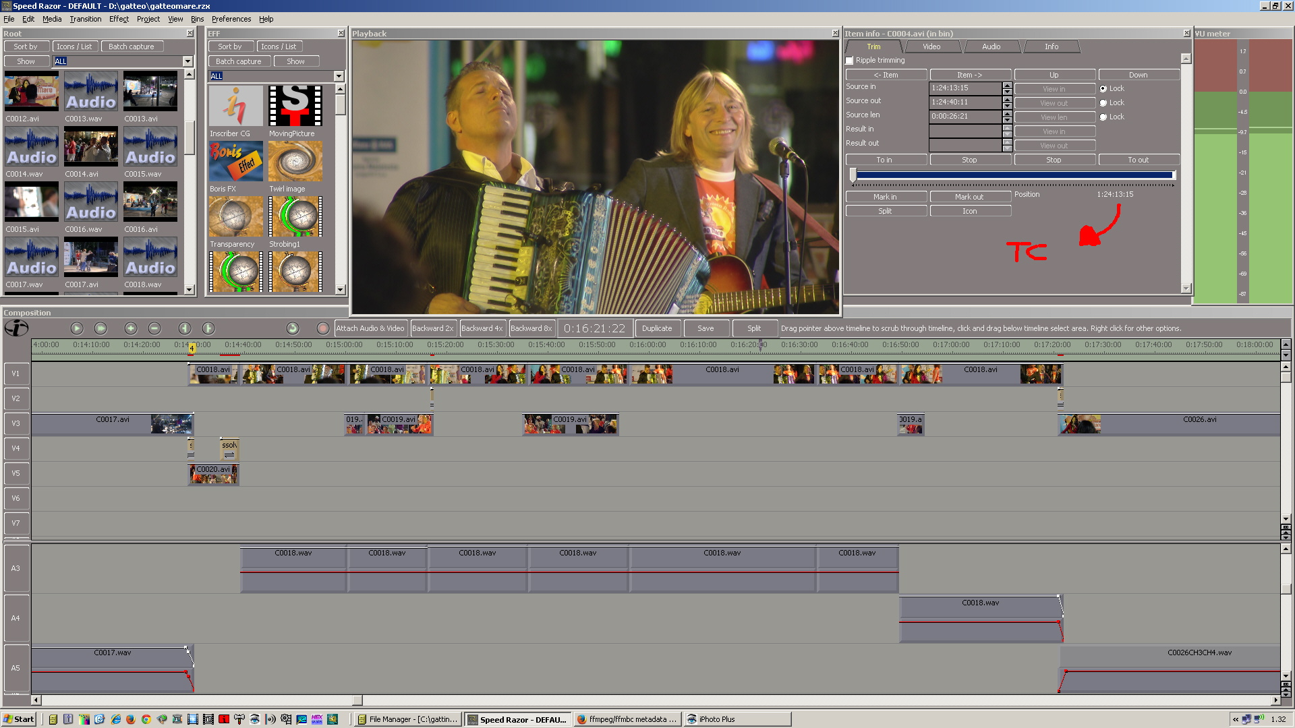1295x728 pixels.
Task: Select the Source len Lock radio button
Action: coord(1103,117)
